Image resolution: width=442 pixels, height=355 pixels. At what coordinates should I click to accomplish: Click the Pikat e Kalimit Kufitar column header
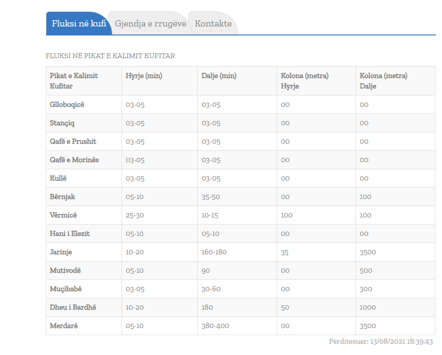click(x=74, y=81)
